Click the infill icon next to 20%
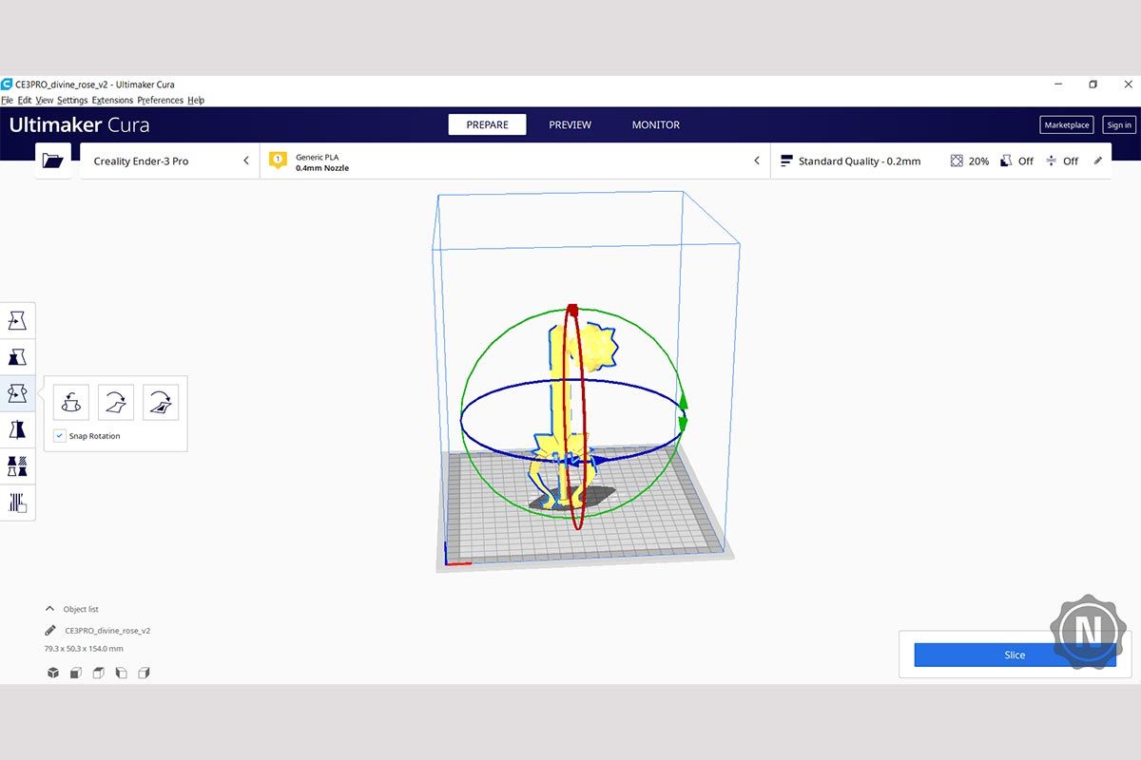 pyautogui.click(x=957, y=161)
